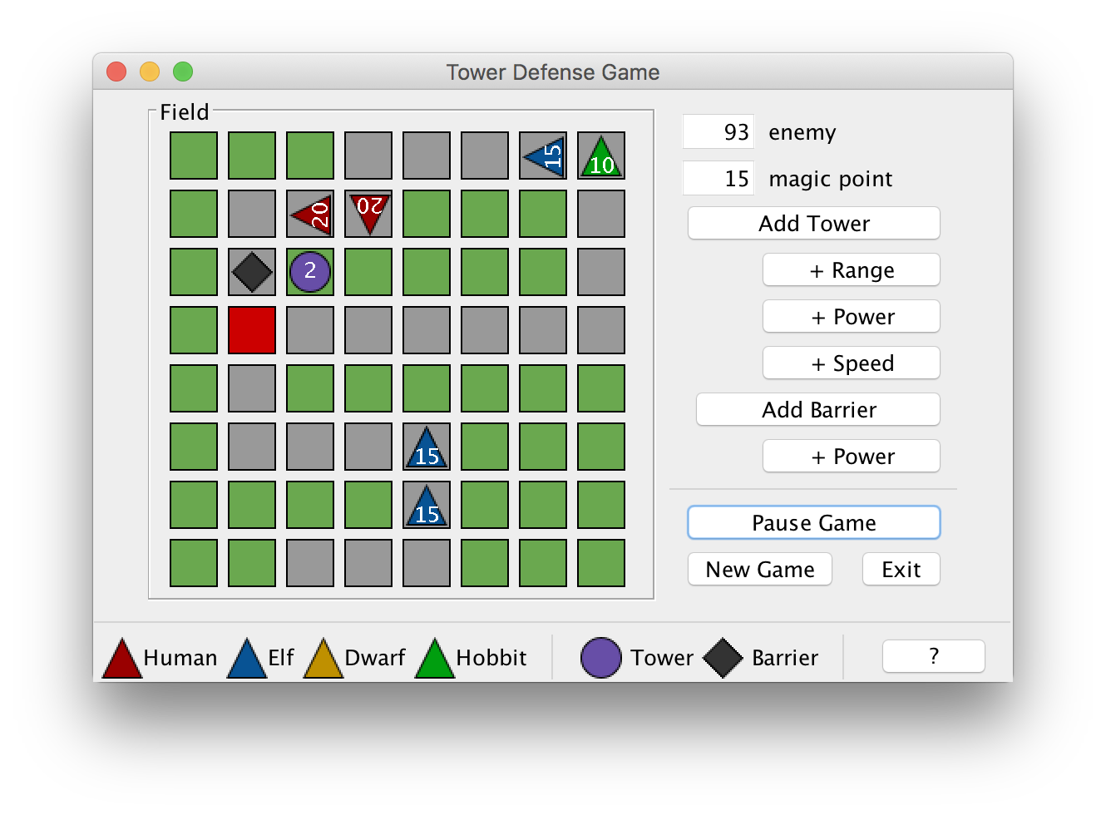Click the gray tile below the red square

tap(252, 388)
